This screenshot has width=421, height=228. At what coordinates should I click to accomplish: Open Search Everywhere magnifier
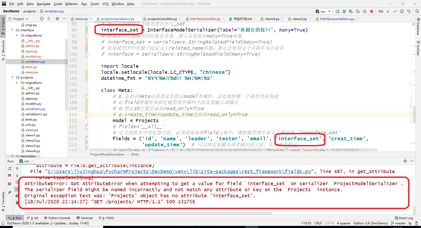coord(417,11)
